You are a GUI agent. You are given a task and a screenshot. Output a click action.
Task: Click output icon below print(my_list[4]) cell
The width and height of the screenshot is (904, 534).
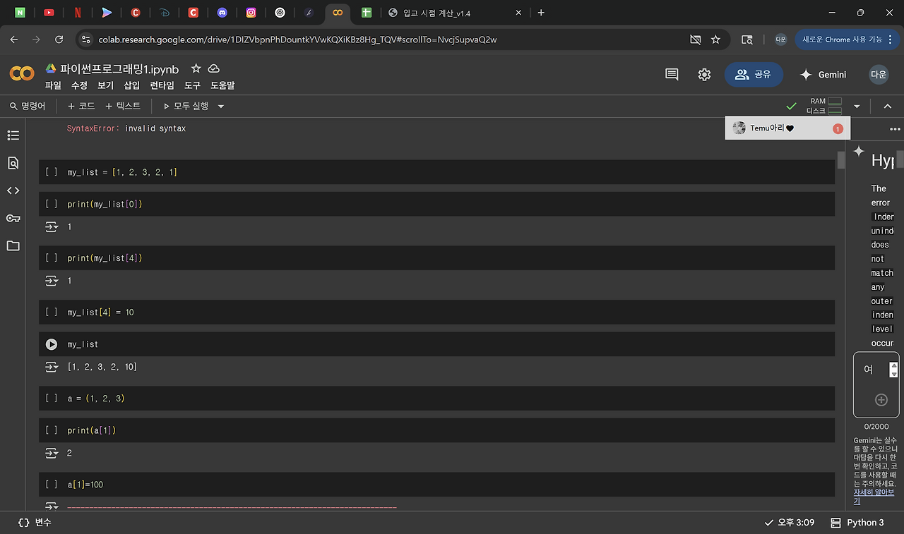tap(52, 281)
